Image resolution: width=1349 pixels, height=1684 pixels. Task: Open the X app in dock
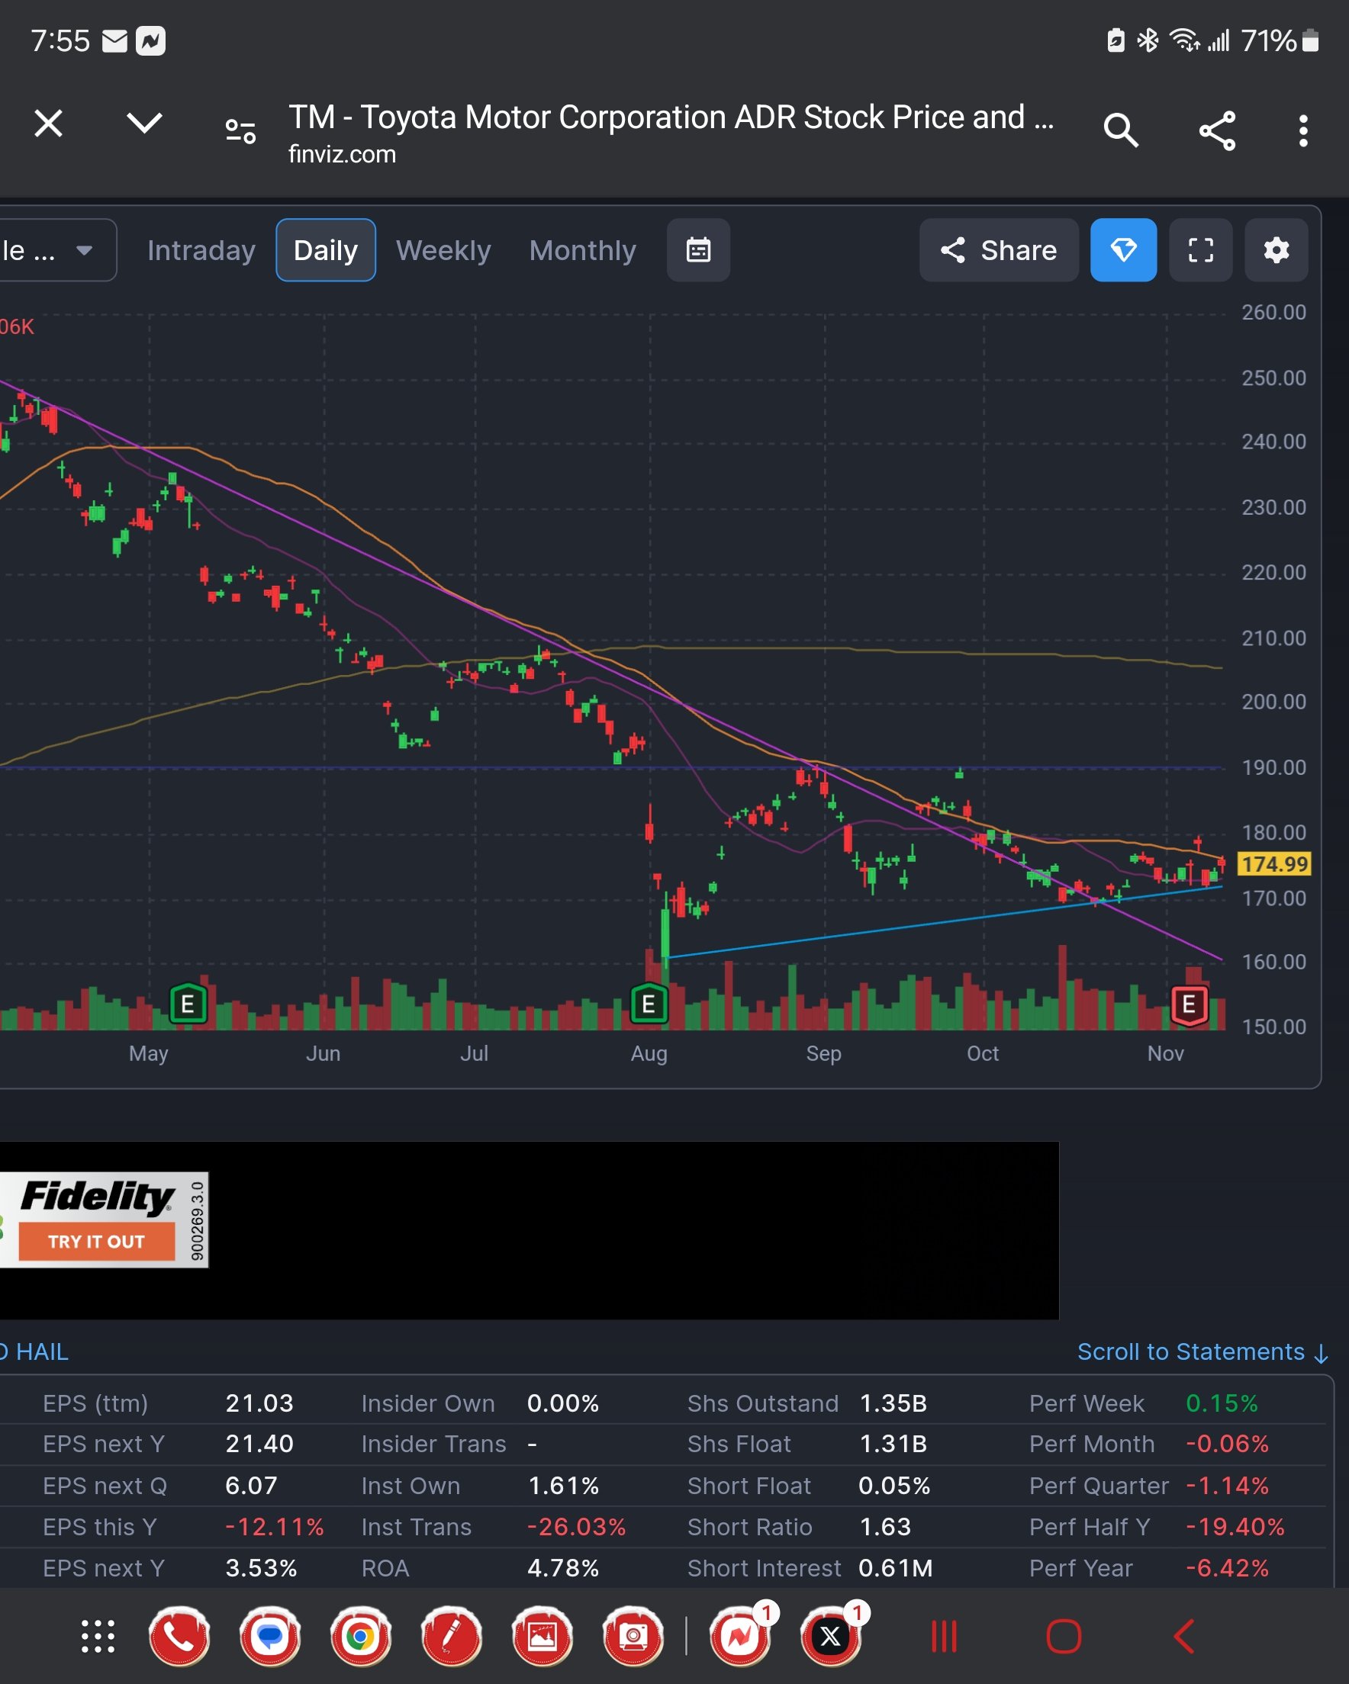tap(831, 1637)
